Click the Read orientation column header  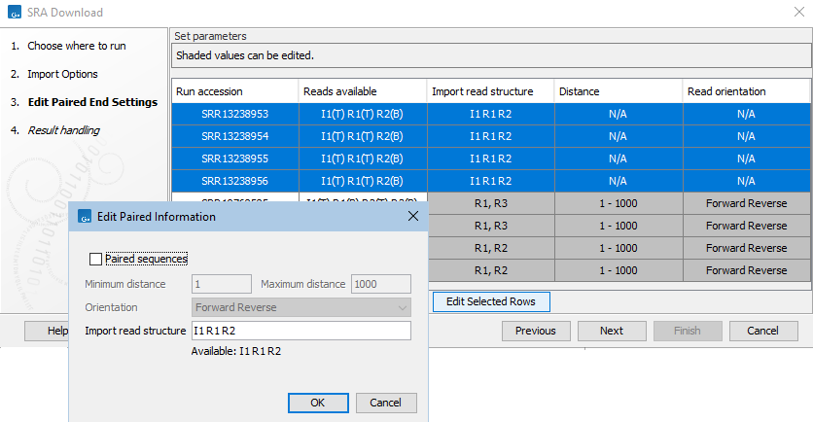(x=746, y=91)
